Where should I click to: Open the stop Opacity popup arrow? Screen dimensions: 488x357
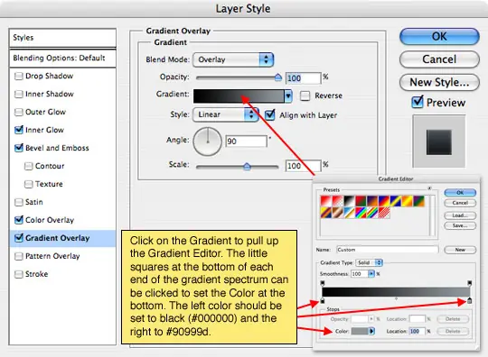[371, 319]
